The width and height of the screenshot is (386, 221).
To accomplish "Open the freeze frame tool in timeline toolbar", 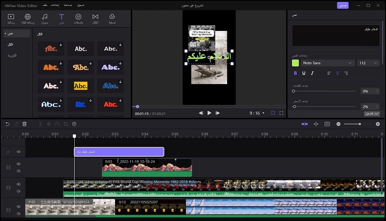I will pos(49,124).
